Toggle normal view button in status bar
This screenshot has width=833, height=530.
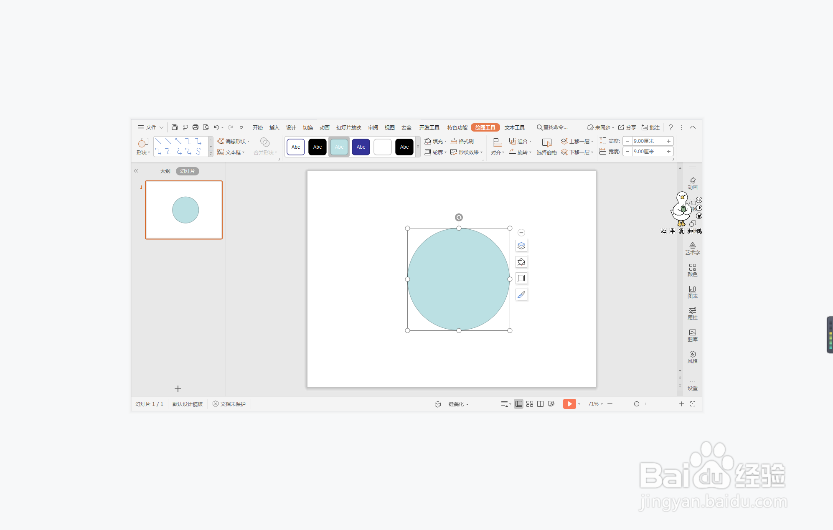[518, 404]
